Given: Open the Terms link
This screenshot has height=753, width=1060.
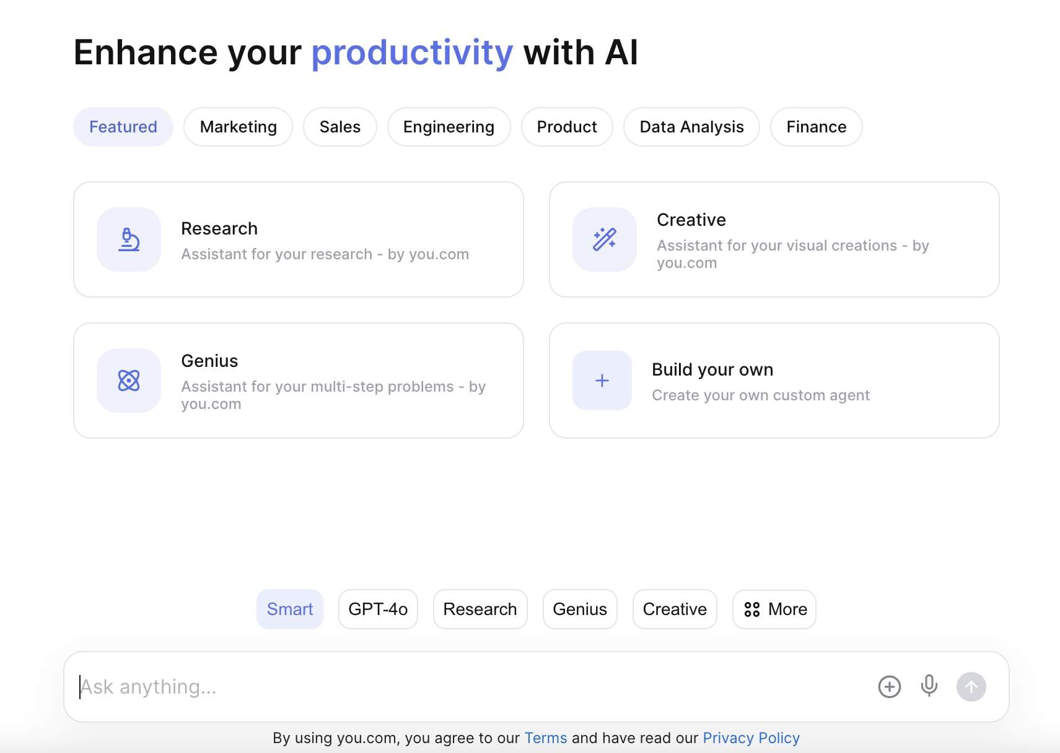Looking at the screenshot, I should pos(546,738).
